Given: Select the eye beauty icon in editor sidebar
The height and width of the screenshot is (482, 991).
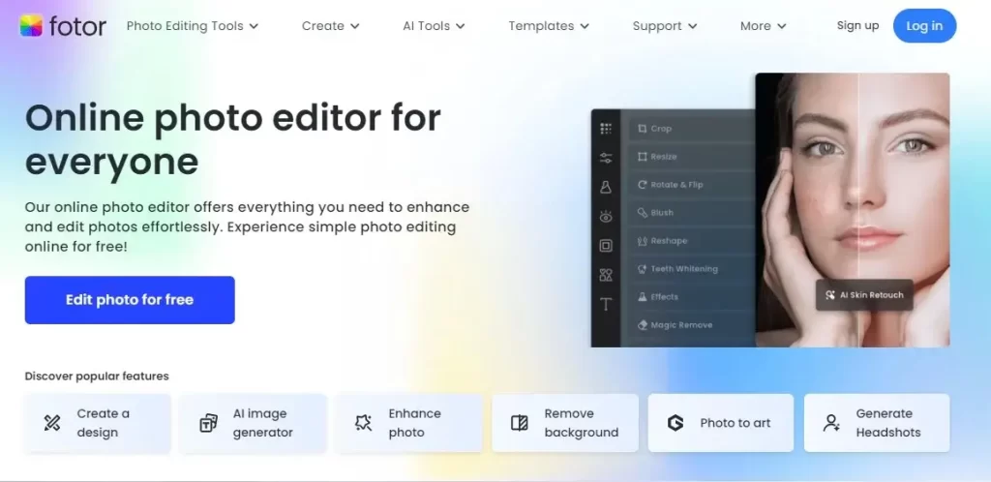Looking at the screenshot, I should 606,217.
